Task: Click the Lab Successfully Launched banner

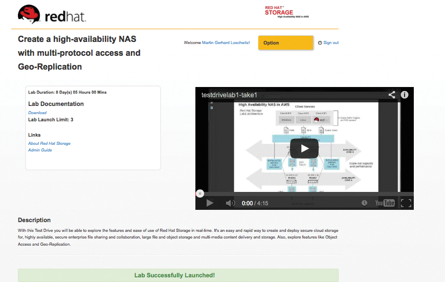Action: tap(178, 275)
